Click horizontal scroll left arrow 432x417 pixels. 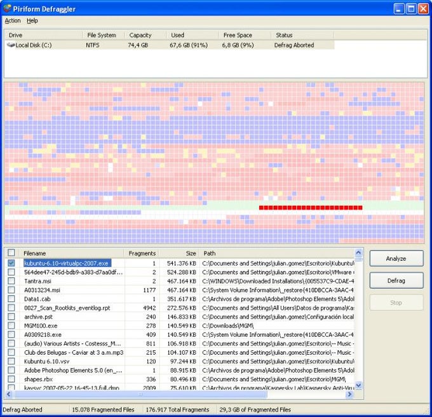(x=8, y=394)
